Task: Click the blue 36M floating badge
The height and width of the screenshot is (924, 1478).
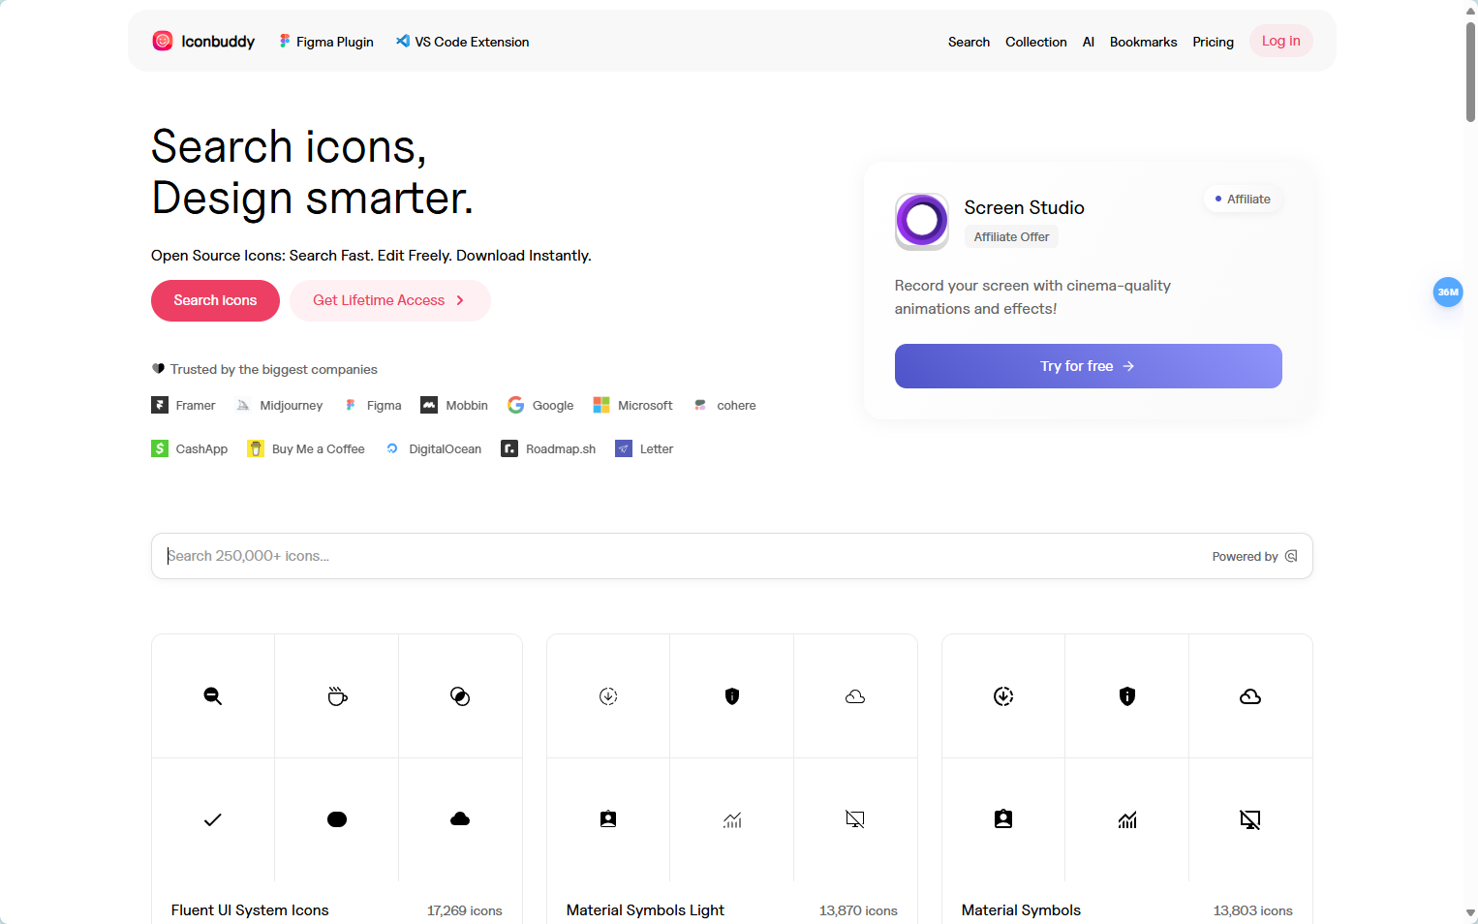Action: 1448,292
